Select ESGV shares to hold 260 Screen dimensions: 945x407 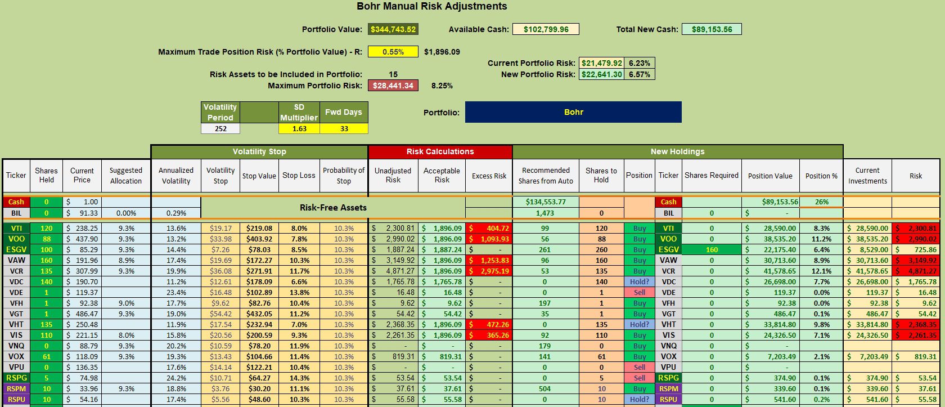click(601, 249)
